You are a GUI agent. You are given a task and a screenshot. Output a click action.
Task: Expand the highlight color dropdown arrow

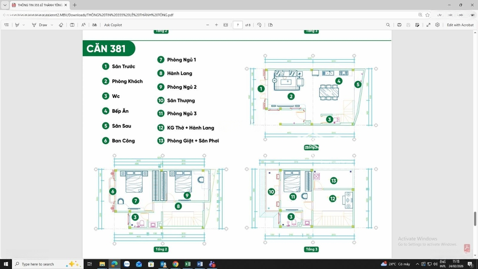[24, 25]
